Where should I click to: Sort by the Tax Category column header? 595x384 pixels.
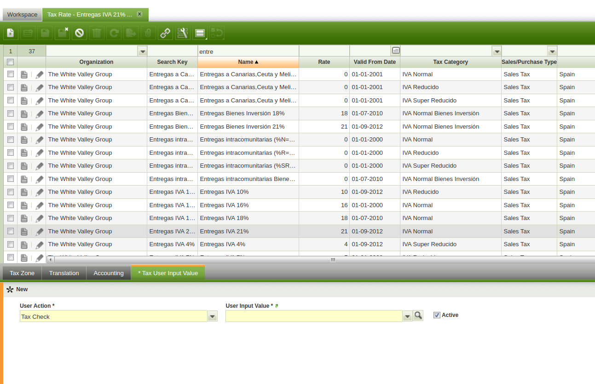click(x=451, y=62)
